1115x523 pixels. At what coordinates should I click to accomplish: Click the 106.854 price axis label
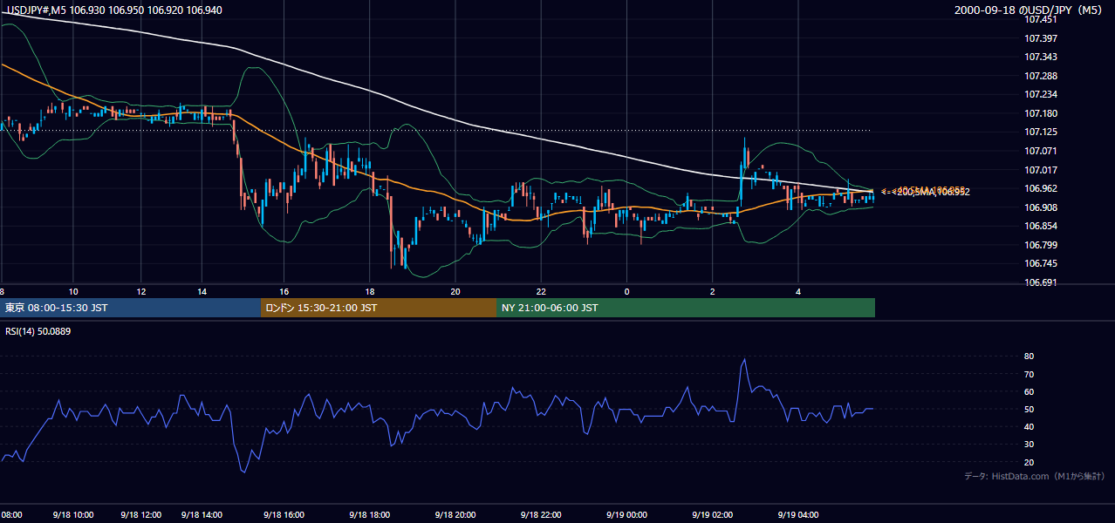click(x=1042, y=226)
